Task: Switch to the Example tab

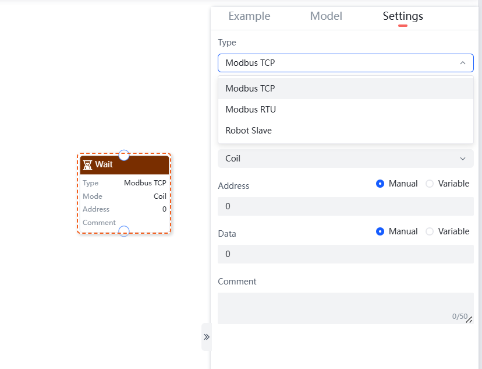Action: point(249,16)
